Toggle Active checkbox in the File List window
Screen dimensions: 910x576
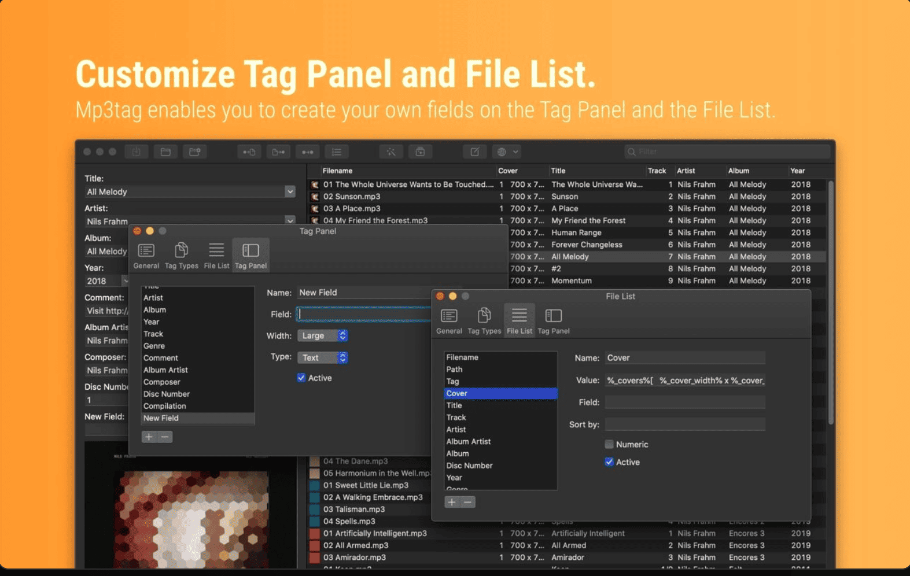609,462
